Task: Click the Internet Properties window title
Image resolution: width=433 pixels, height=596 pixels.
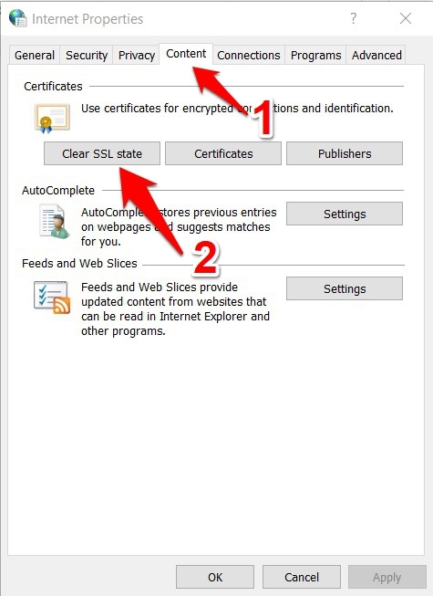Action: point(88,18)
